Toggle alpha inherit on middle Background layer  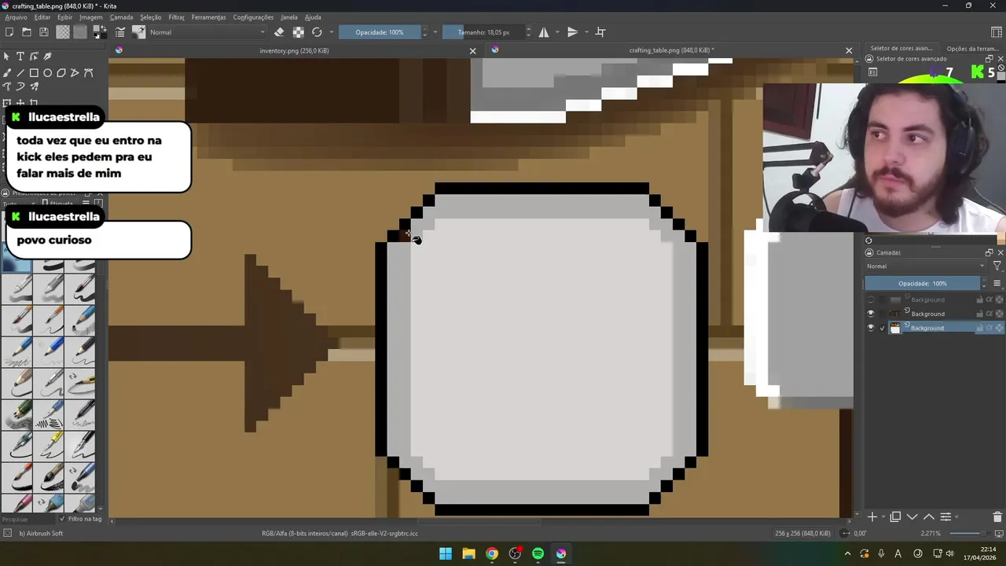point(989,314)
